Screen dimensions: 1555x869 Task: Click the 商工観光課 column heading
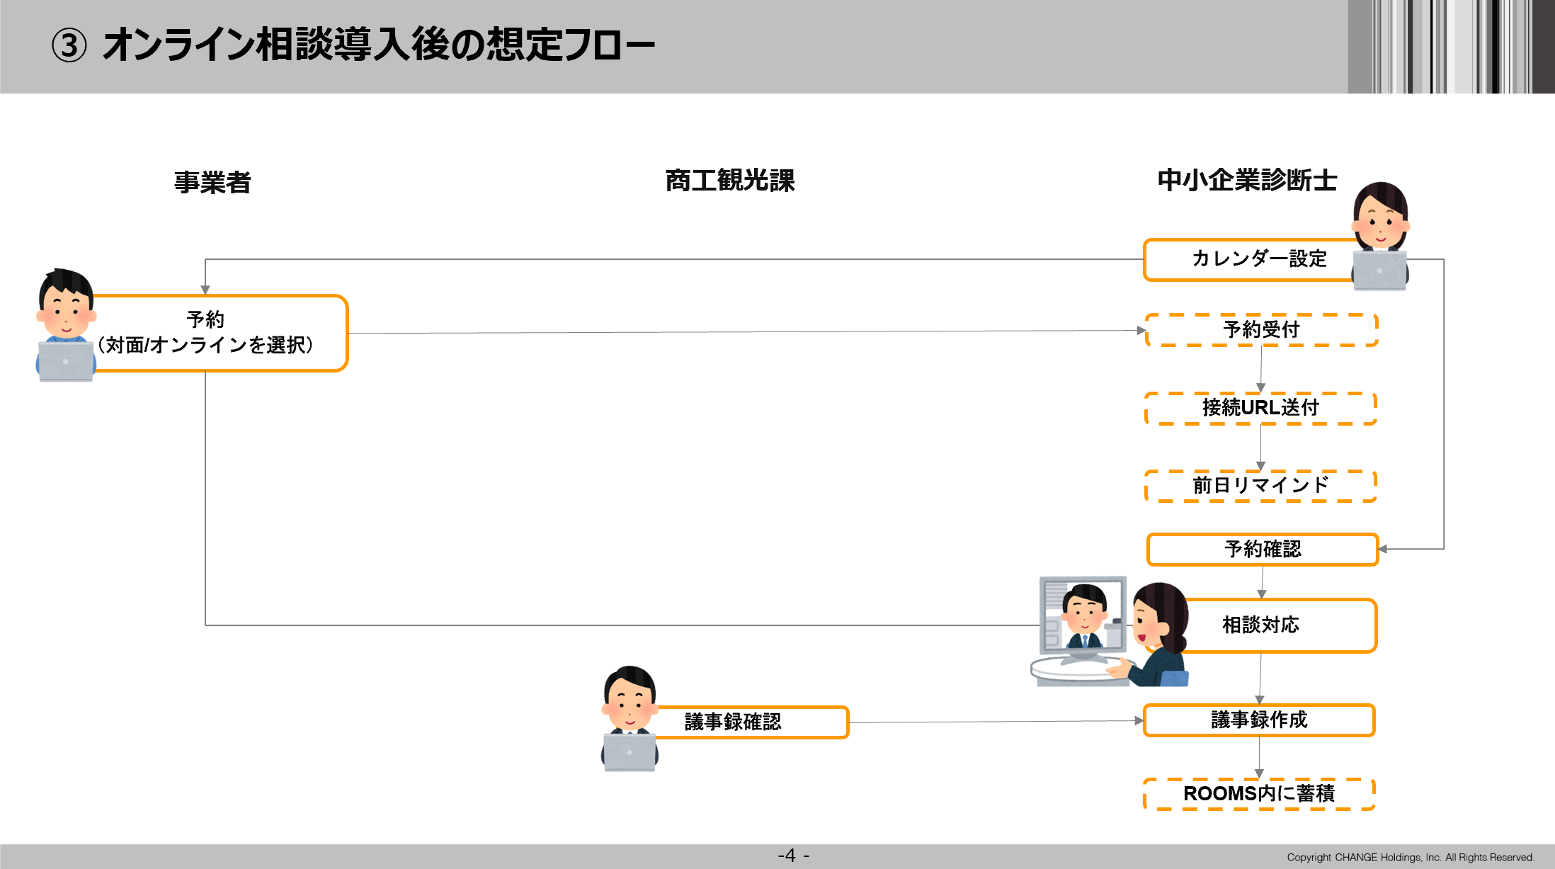[730, 181]
